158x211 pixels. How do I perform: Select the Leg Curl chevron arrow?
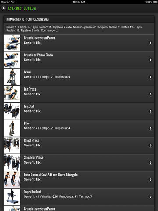tap(151, 111)
